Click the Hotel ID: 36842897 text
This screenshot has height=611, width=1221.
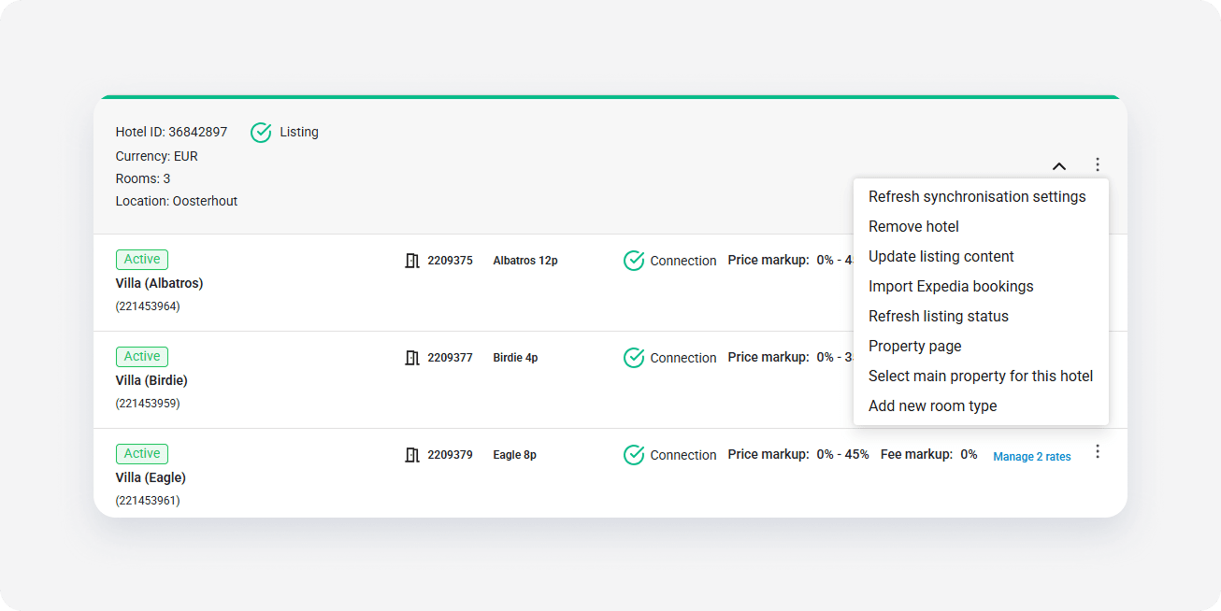pos(171,133)
